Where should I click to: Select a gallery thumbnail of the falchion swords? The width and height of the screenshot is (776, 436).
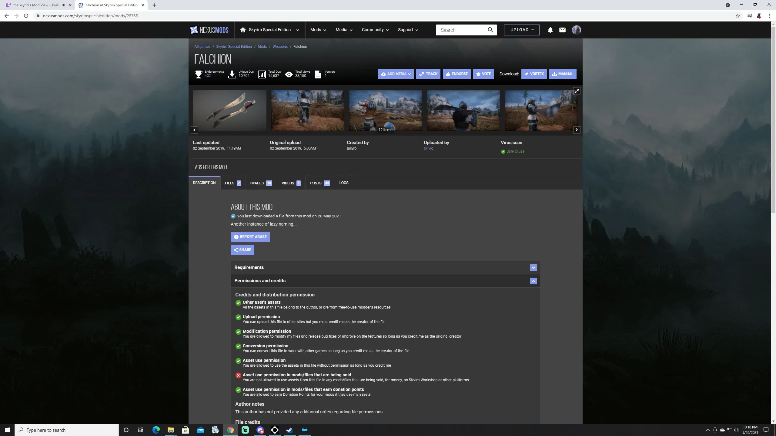click(x=229, y=110)
